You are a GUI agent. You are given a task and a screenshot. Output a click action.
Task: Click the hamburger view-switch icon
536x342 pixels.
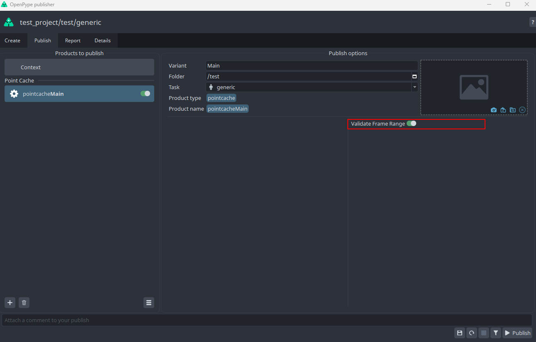[x=149, y=303]
